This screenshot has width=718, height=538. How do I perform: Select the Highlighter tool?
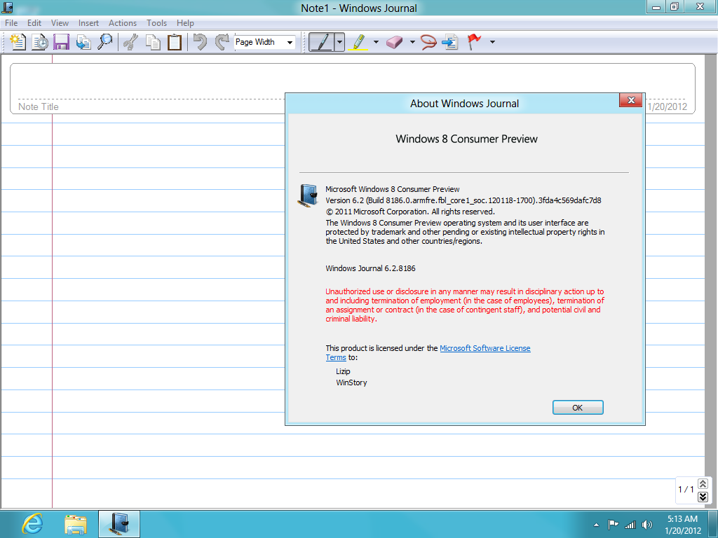pos(358,42)
